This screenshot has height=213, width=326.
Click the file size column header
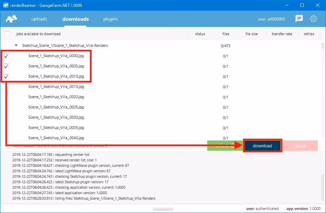pyautogui.click(x=252, y=34)
